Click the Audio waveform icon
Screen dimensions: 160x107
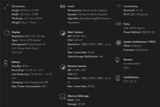(x=62, y=6)
